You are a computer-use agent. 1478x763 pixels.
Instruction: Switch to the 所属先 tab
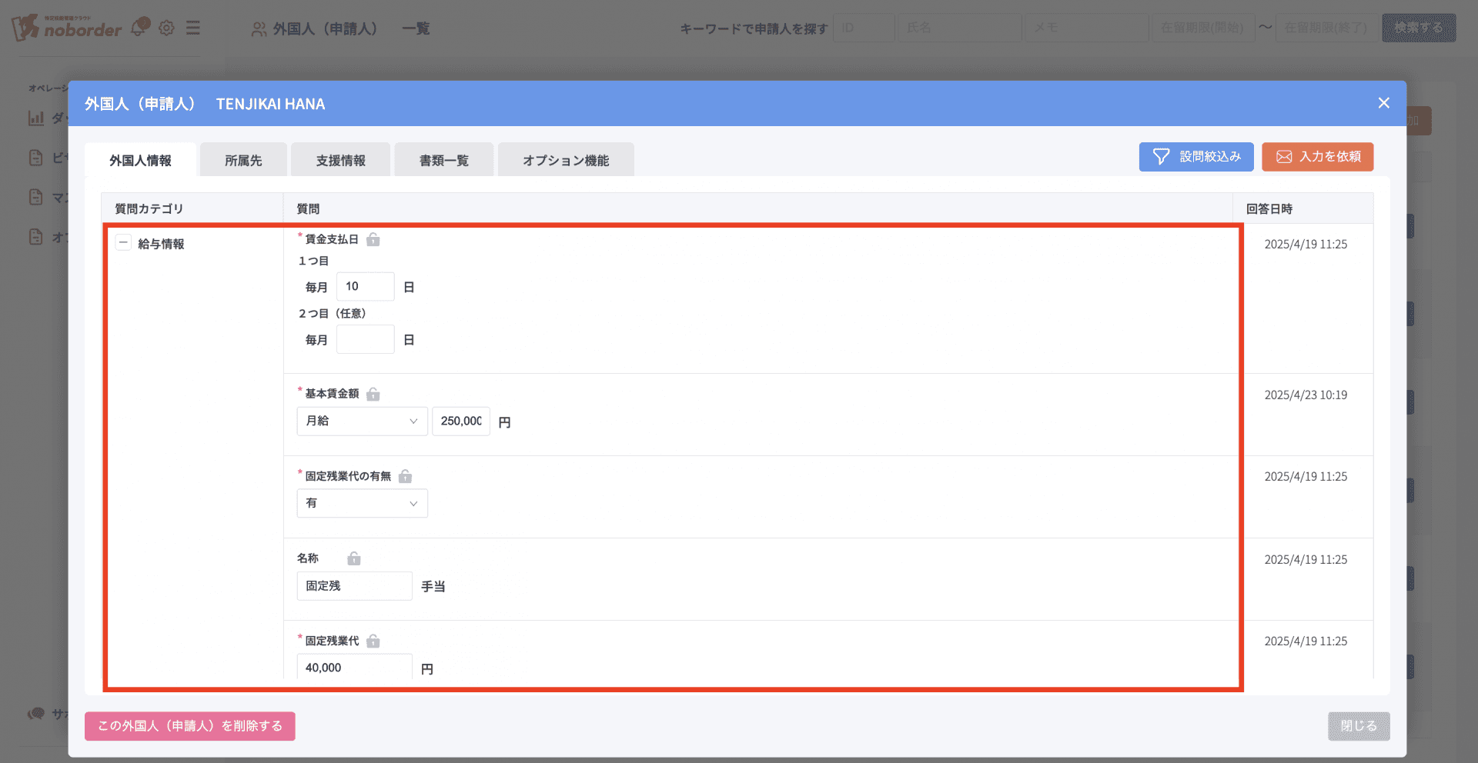coord(243,160)
